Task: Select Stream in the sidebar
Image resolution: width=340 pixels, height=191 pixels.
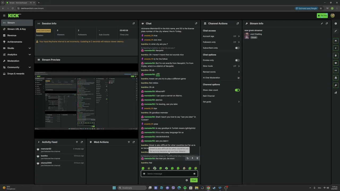Action: click(17, 23)
